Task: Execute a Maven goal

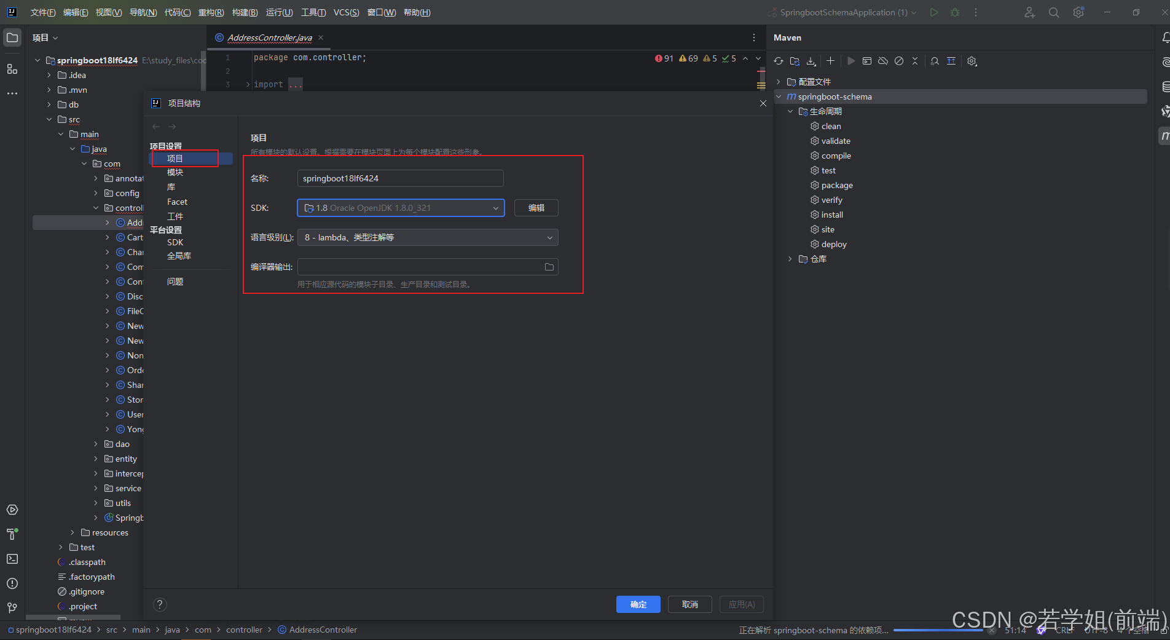Action: point(867,61)
